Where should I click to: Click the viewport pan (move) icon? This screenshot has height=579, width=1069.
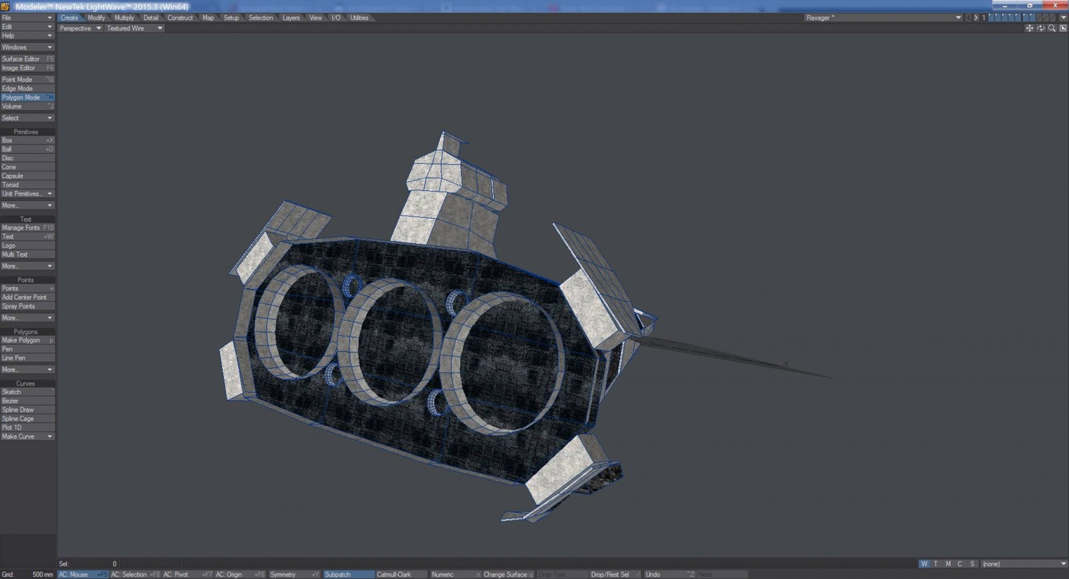click(1029, 28)
